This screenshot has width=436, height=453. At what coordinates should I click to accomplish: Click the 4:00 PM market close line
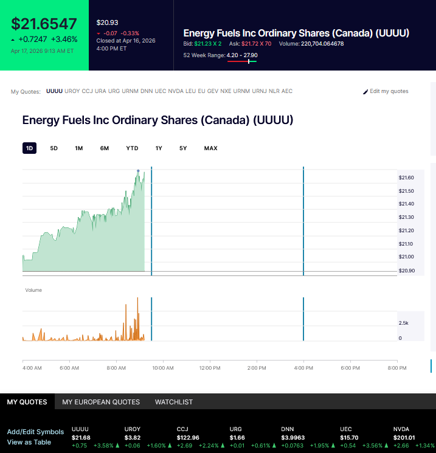[303, 221]
